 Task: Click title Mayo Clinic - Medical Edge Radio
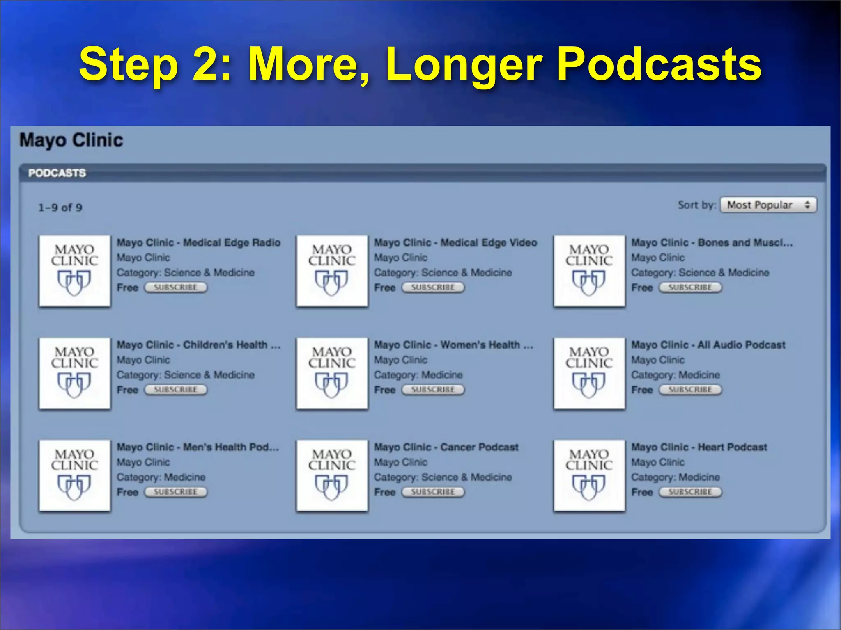pos(199,242)
